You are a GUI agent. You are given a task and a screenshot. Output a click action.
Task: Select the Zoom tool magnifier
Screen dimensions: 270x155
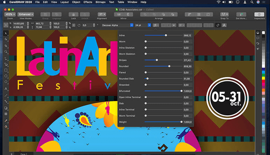pos(6,52)
